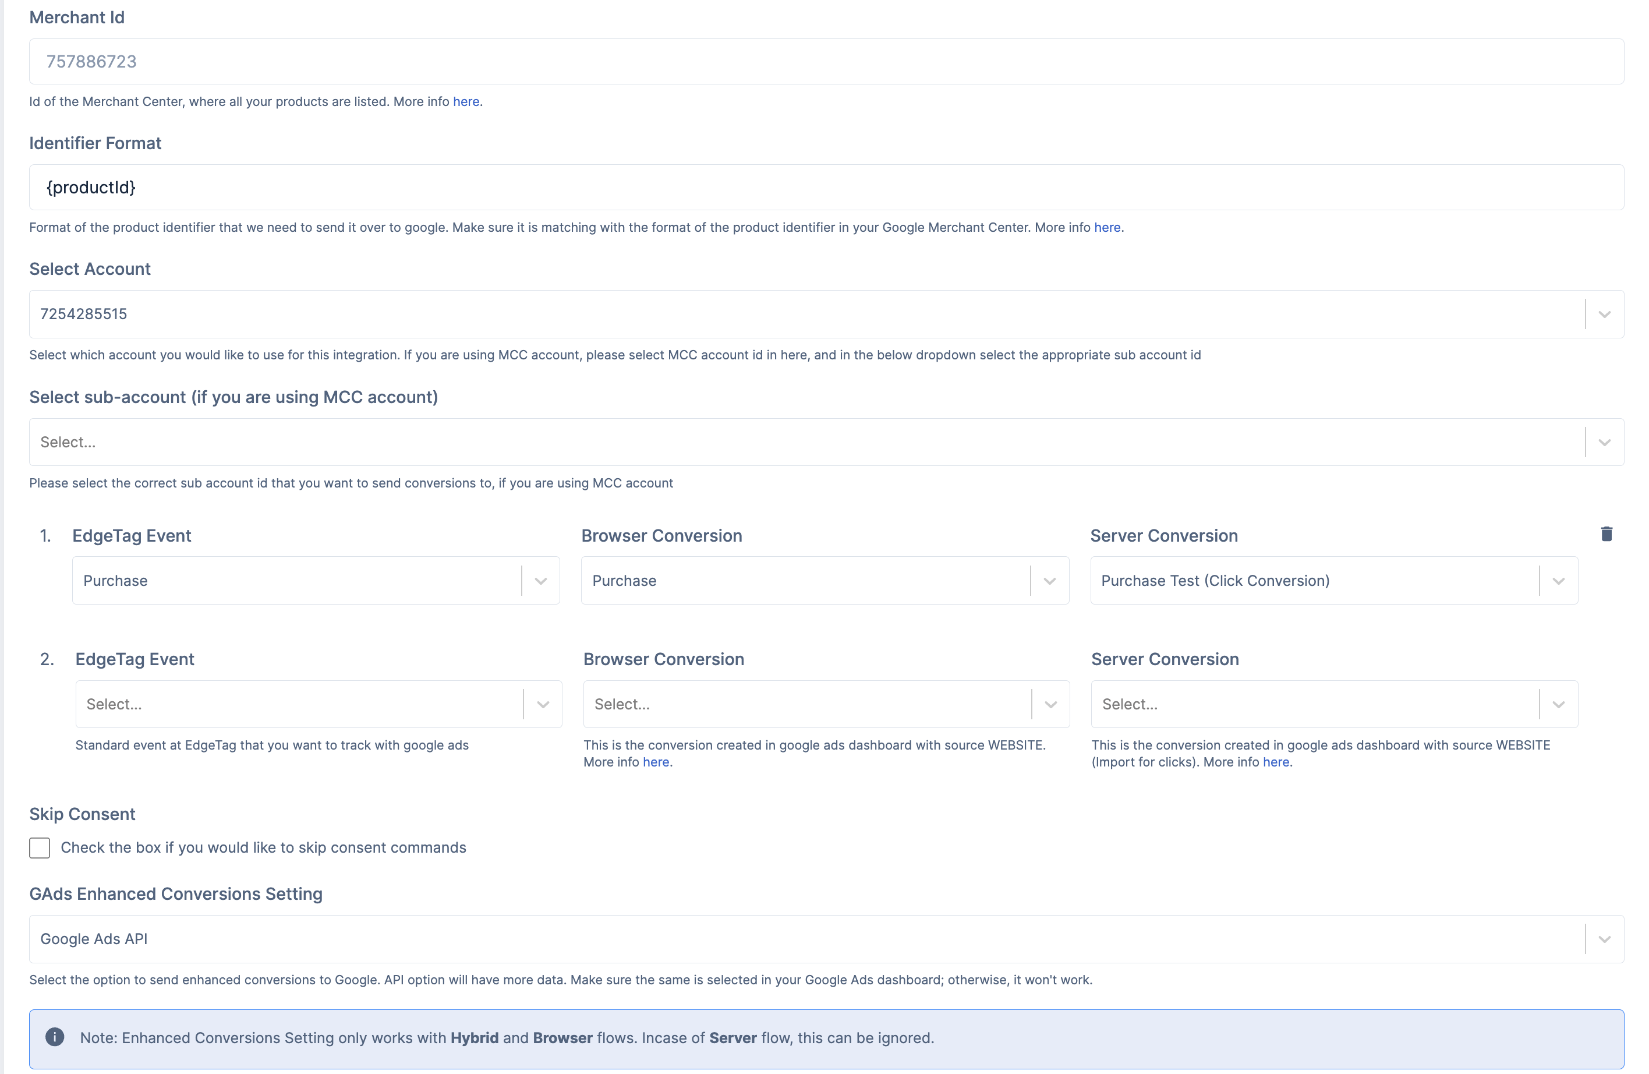Click the Merchant Id input field

[826, 62]
